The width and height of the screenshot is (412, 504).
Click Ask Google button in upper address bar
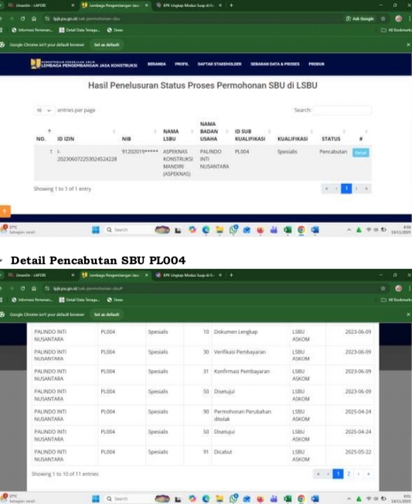coord(360,19)
